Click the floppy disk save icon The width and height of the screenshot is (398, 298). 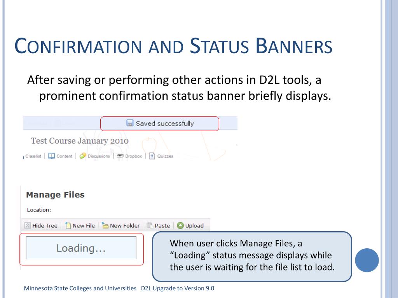coord(130,123)
